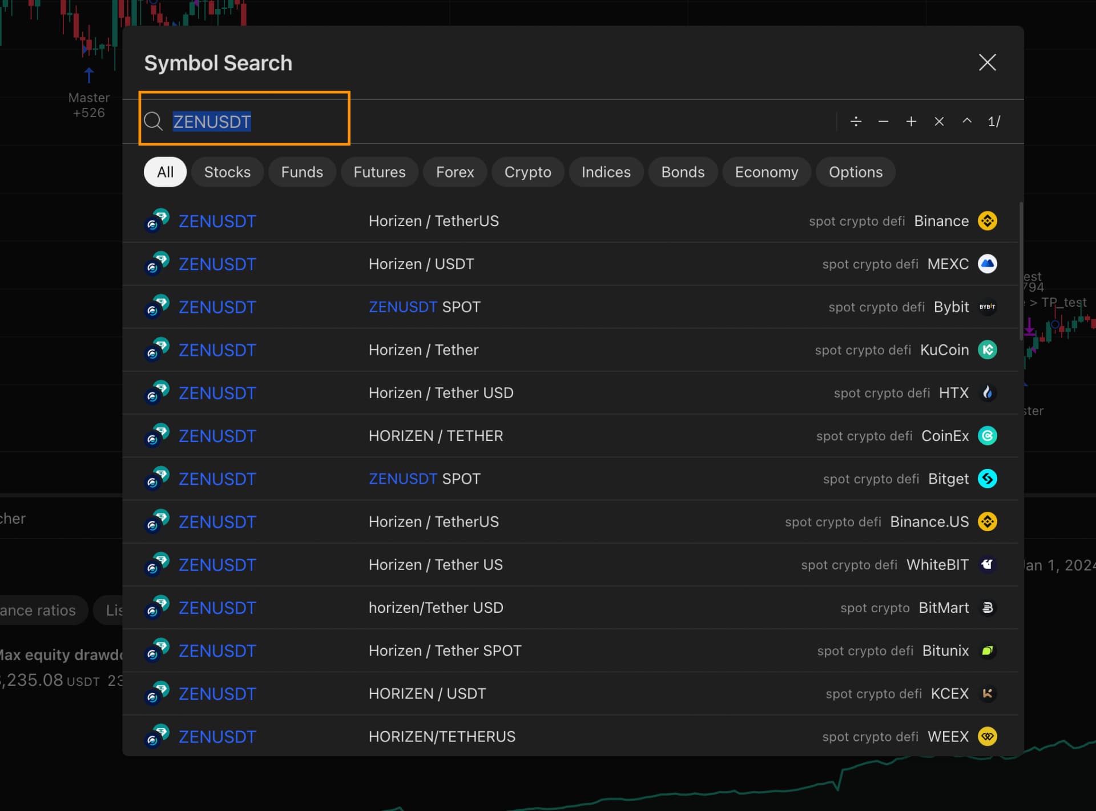Toggle the Crypto category filter
Viewport: 1096px width, 811px height.
click(527, 172)
